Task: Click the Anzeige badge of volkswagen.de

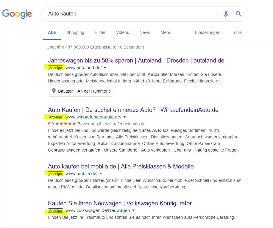Action: 55,211
